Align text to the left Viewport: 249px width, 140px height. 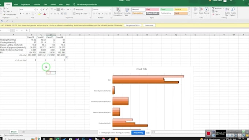coord(52,14)
